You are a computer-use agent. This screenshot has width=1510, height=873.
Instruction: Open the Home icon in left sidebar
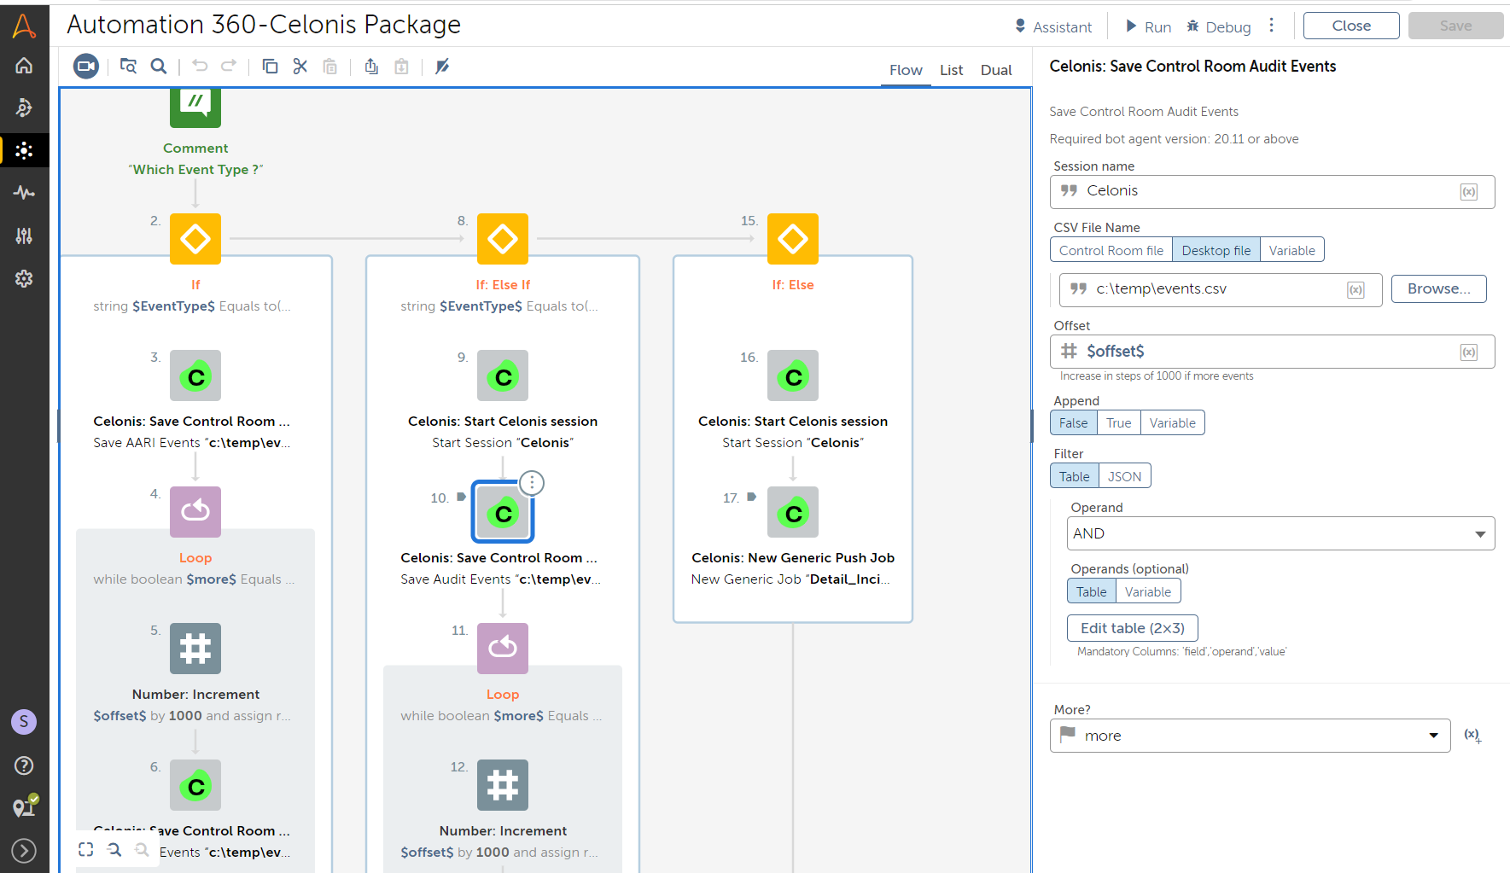pyautogui.click(x=24, y=66)
